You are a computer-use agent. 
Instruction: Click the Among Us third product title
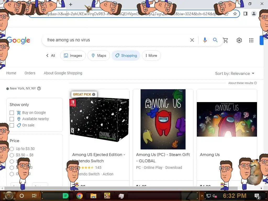(x=210, y=155)
